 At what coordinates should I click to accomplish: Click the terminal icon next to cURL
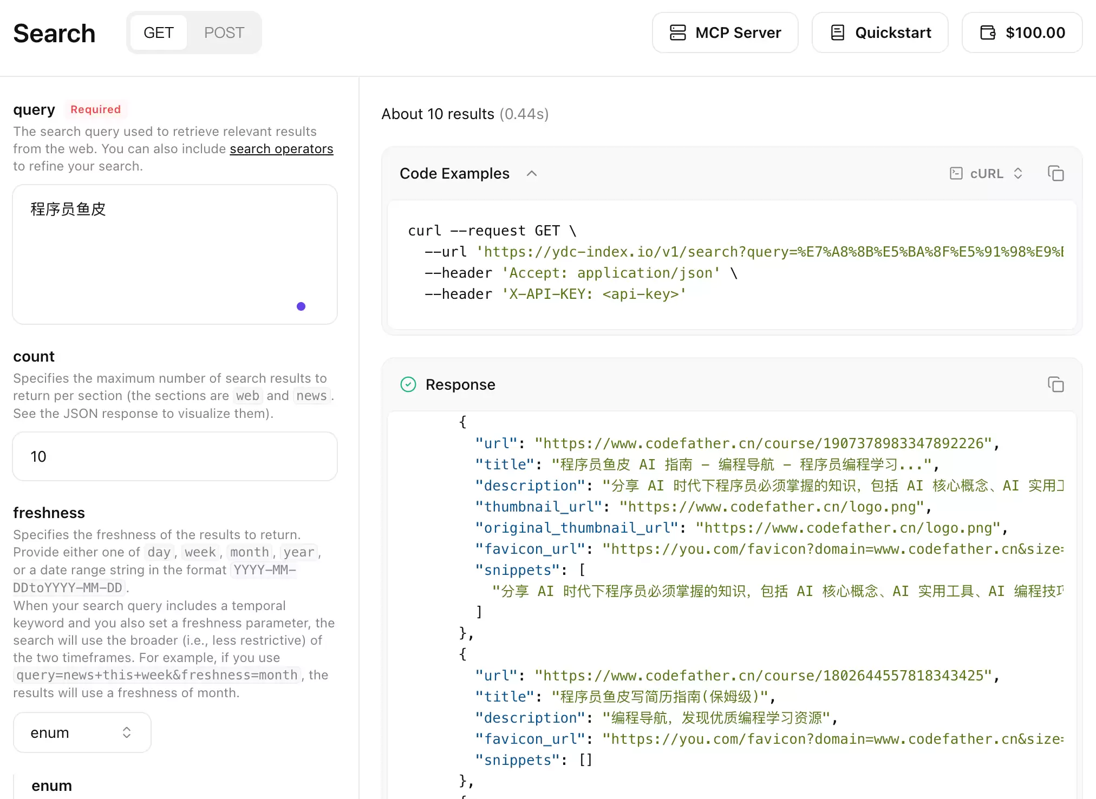click(956, 173)
